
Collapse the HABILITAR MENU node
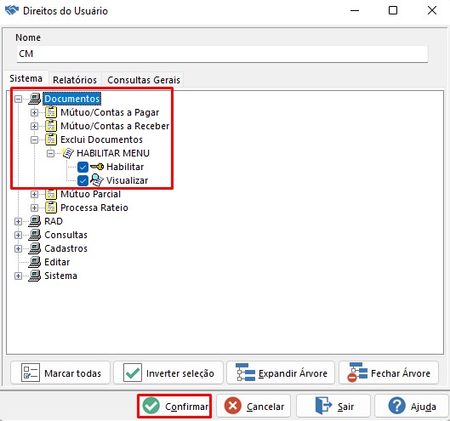click(x=50, y=154)
